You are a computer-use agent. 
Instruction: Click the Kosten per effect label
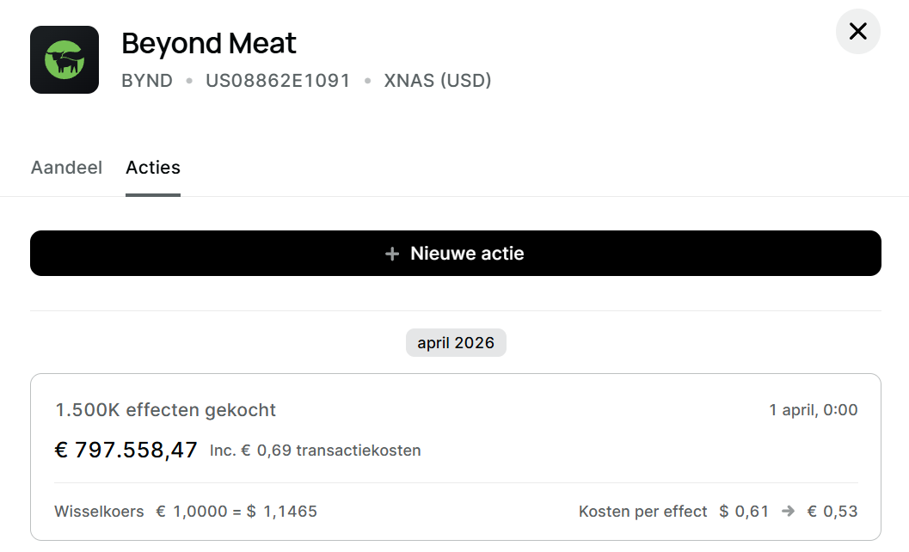(643, 512)
